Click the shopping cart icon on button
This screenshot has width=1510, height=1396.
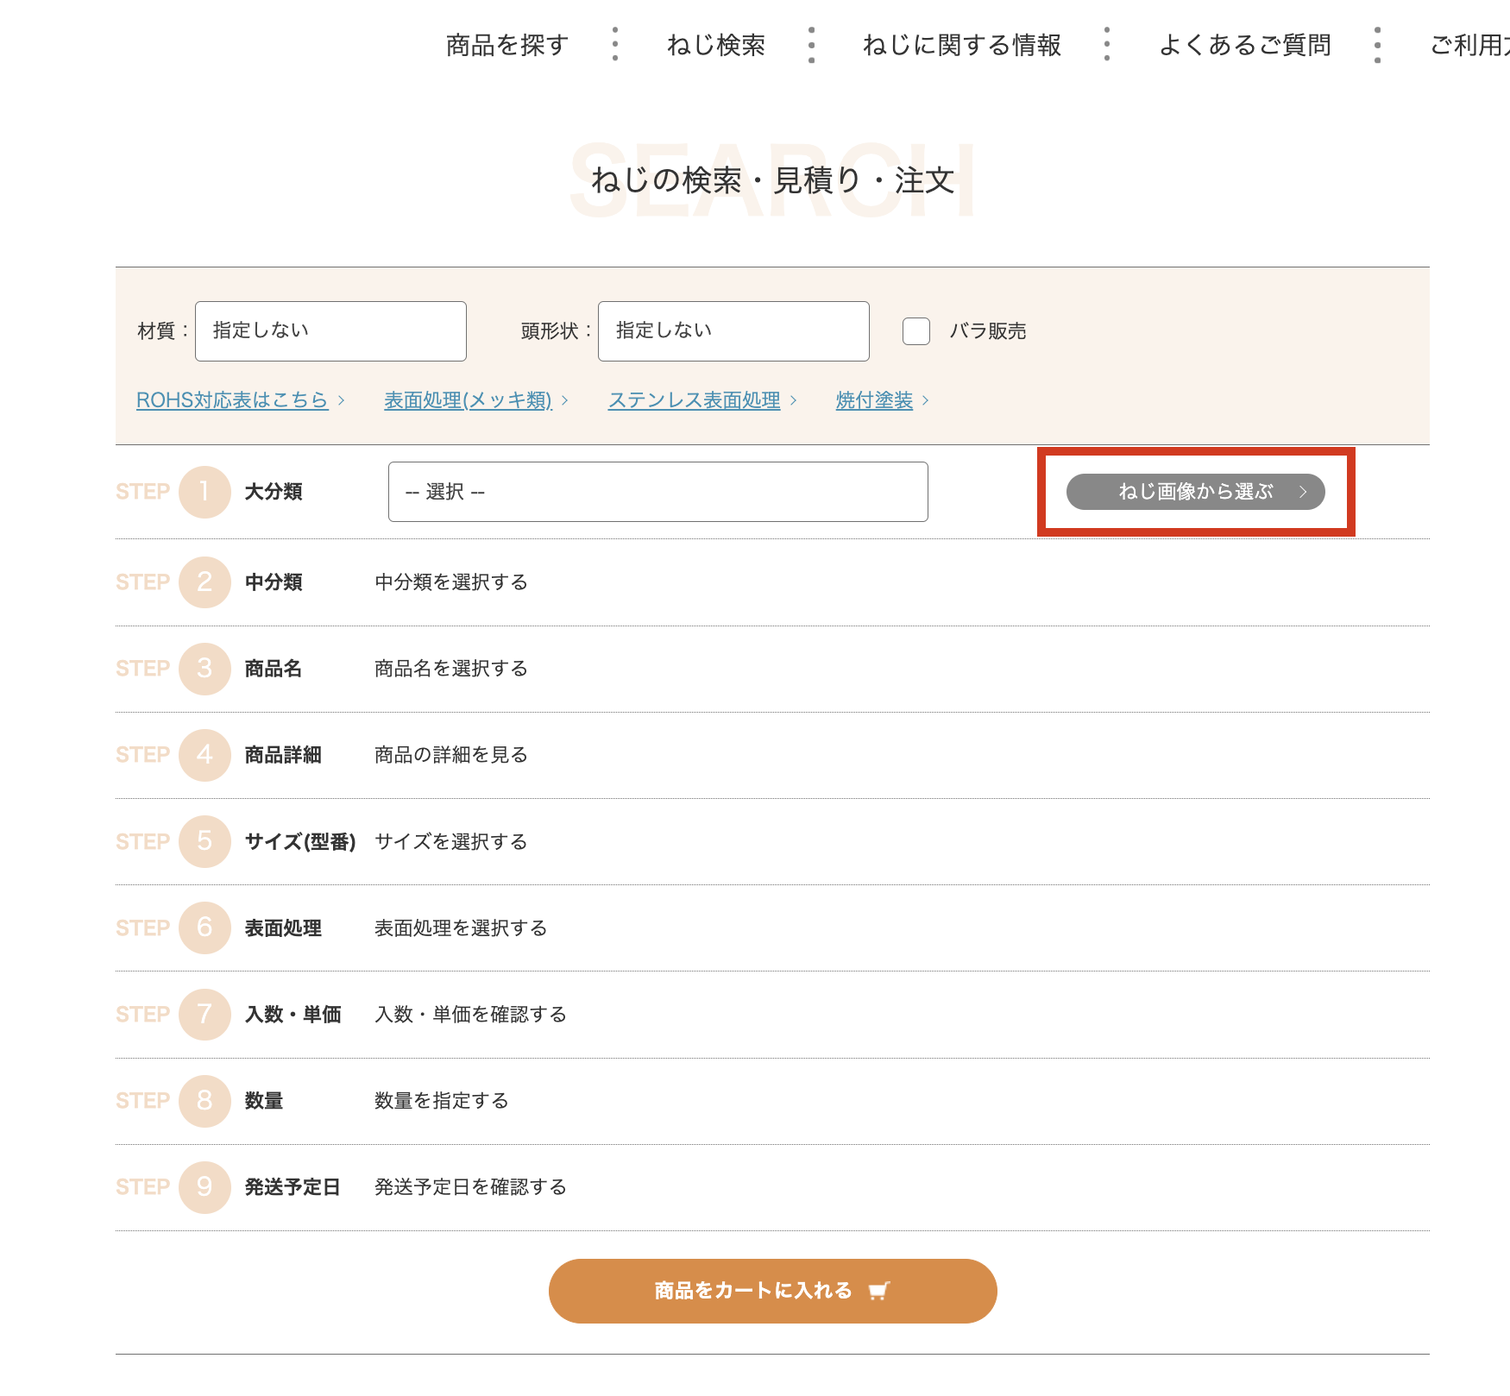tap(878, 1291)
